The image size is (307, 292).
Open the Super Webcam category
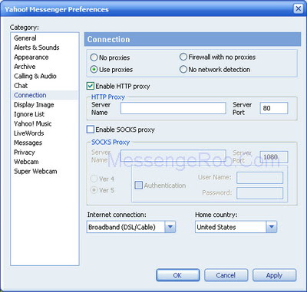click(35, 171)
